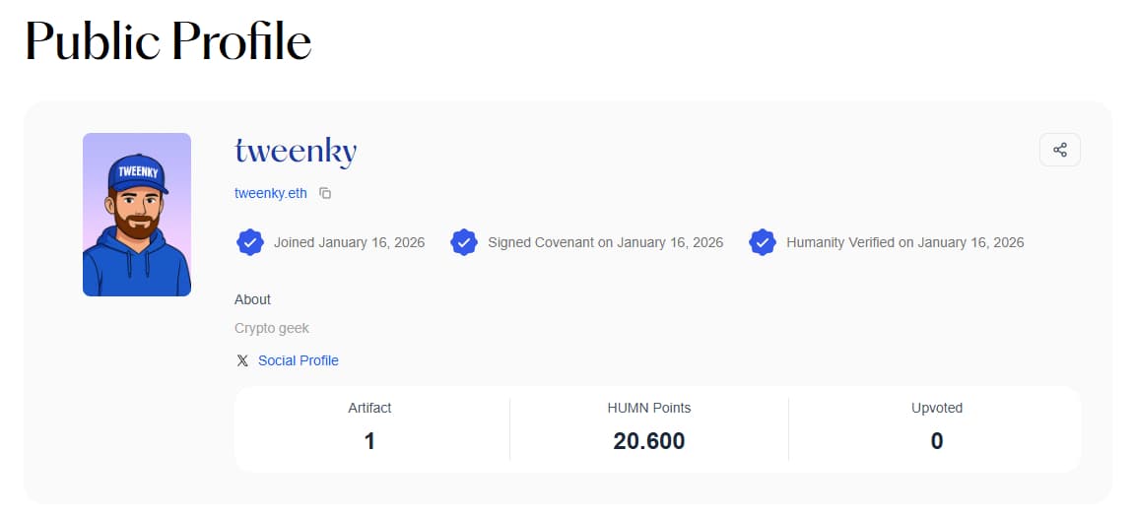Click the Joined January 16, 2026 text

click(x=349, y=242)
